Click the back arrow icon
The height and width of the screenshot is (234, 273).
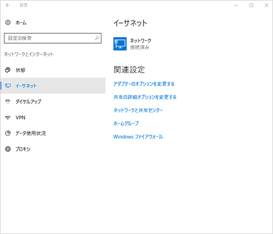click(8, 5)
